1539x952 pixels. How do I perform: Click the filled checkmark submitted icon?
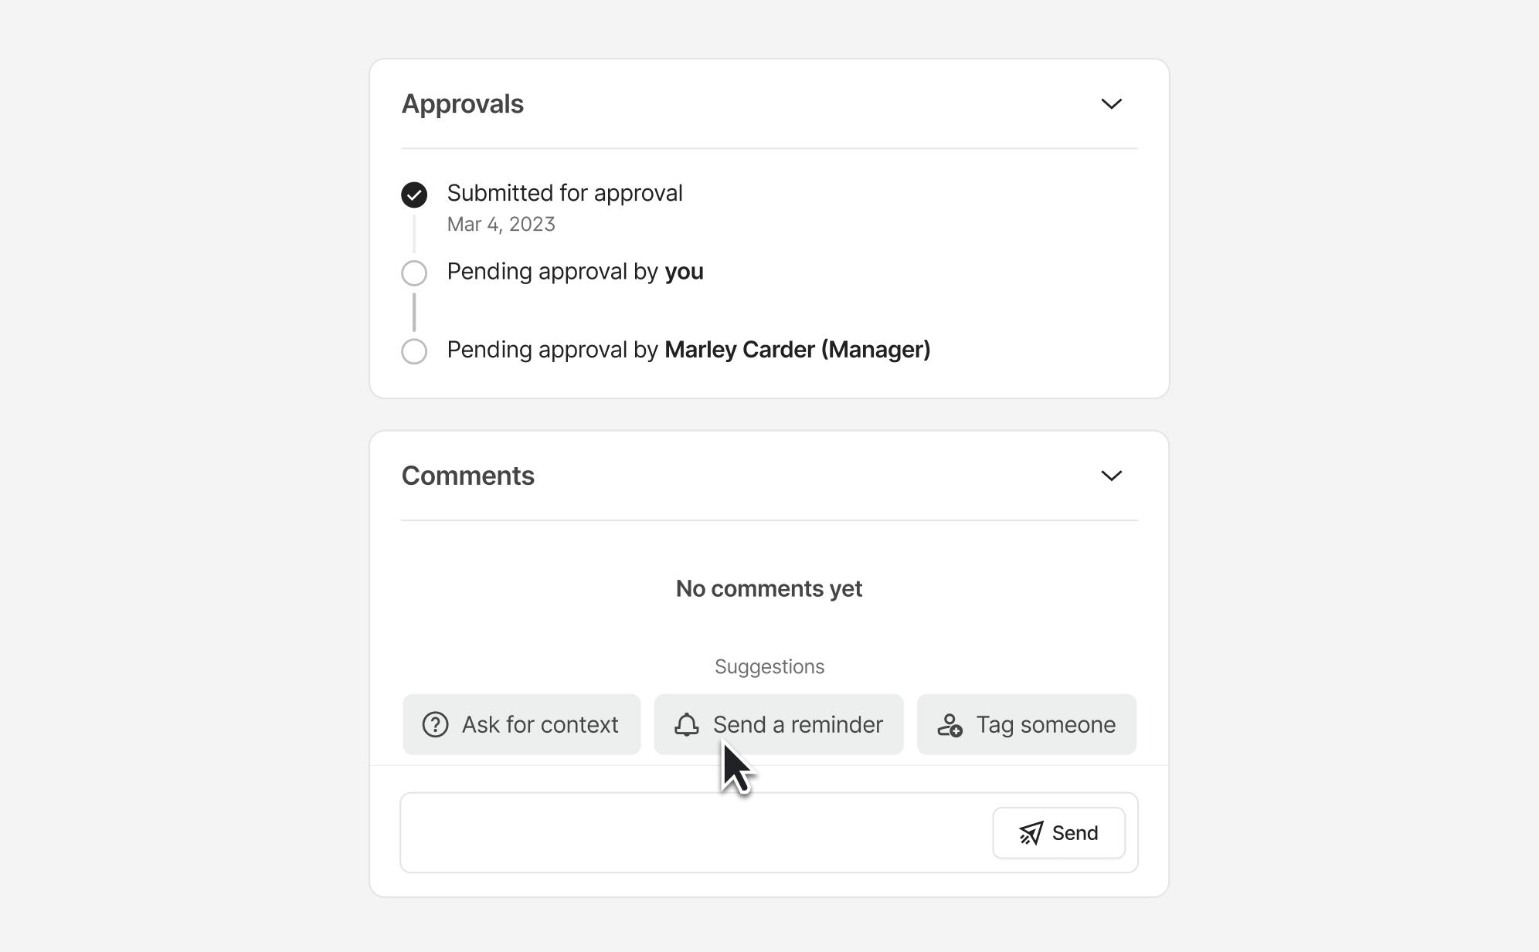click(414, 195)
